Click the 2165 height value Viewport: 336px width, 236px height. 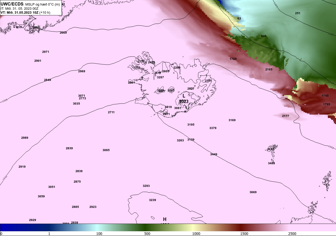click(x=269, y=69)
